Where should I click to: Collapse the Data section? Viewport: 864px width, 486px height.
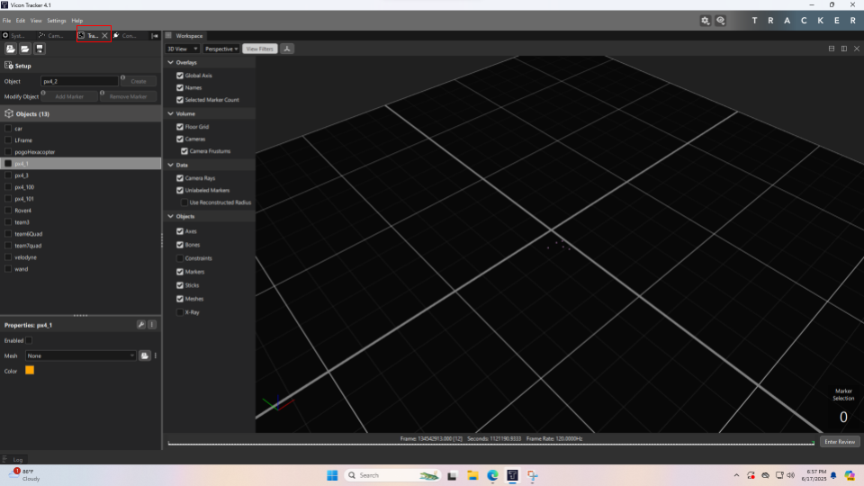click(x=170, y=165)
